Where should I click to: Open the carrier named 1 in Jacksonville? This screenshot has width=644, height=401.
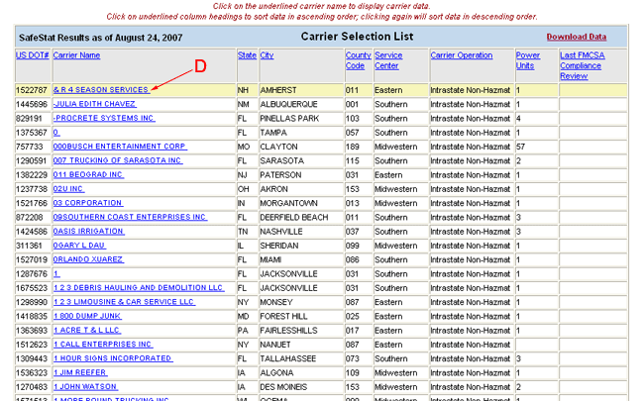[56, 273]
